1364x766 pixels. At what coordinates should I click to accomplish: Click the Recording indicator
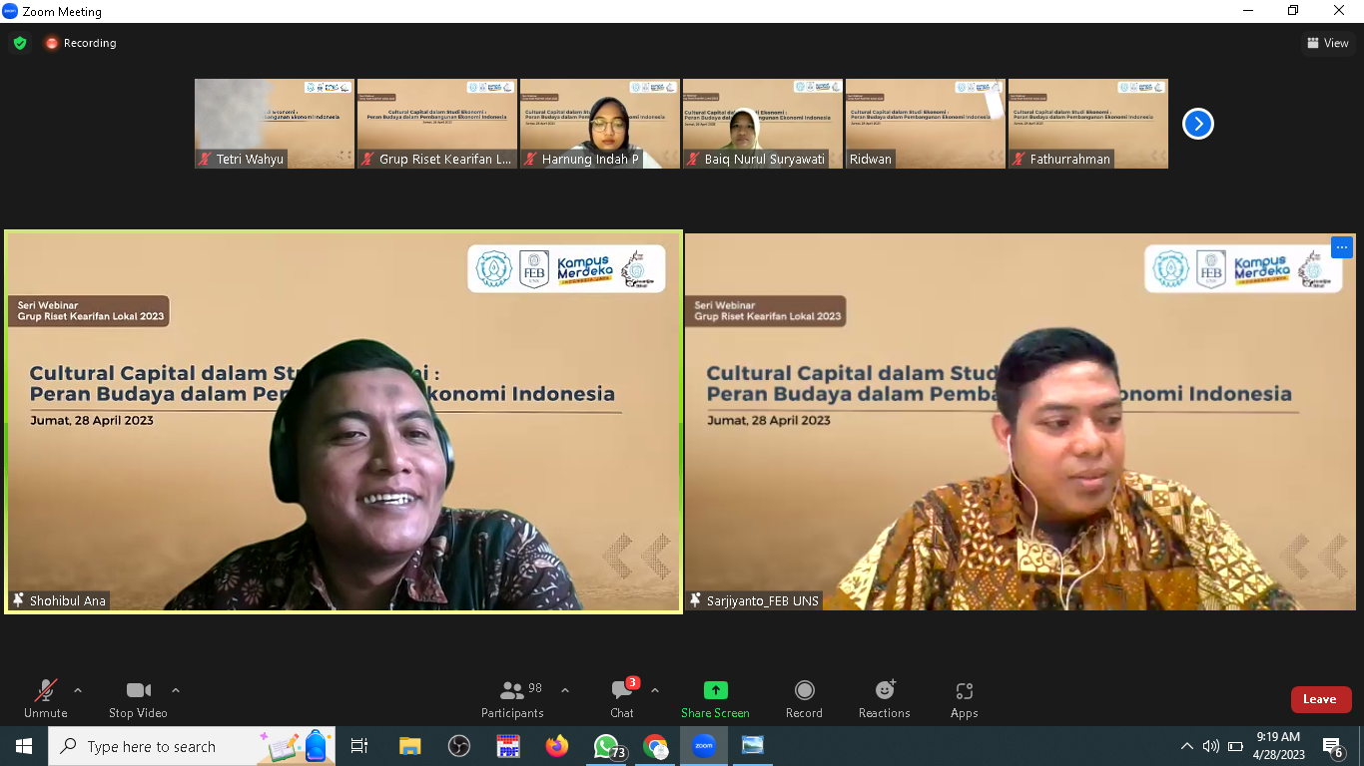point(80,43)
